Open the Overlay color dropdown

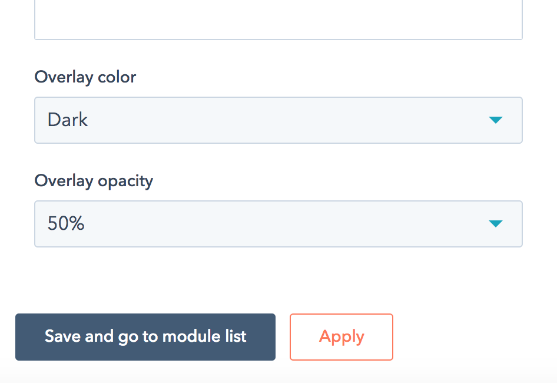point(278,120)
